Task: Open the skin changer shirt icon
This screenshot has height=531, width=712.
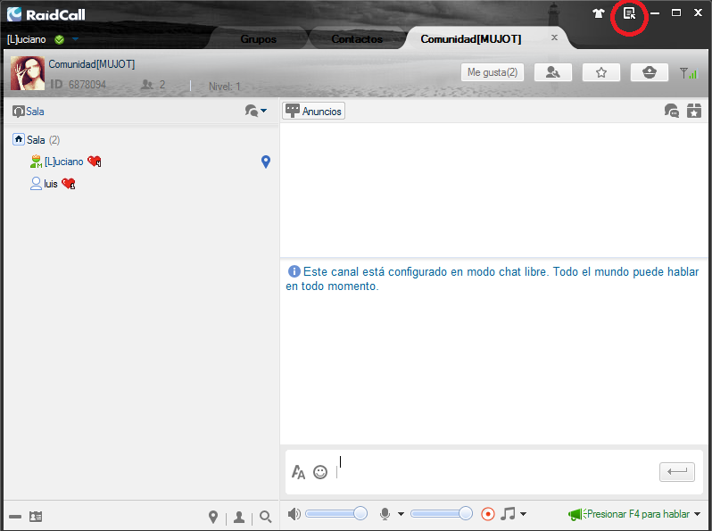Action: click(599, 13)
